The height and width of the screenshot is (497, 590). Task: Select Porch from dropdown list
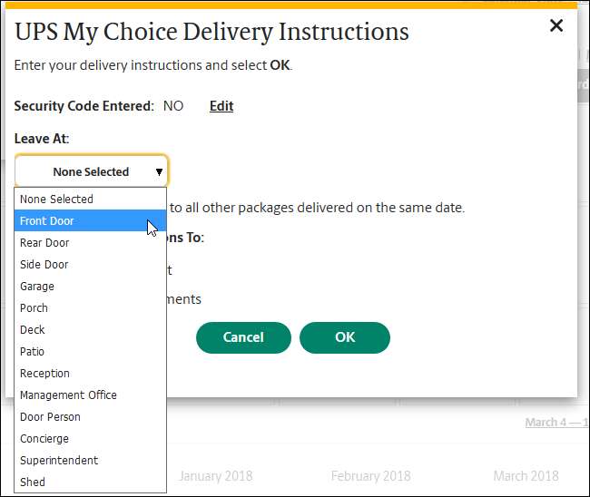(34, 307)
